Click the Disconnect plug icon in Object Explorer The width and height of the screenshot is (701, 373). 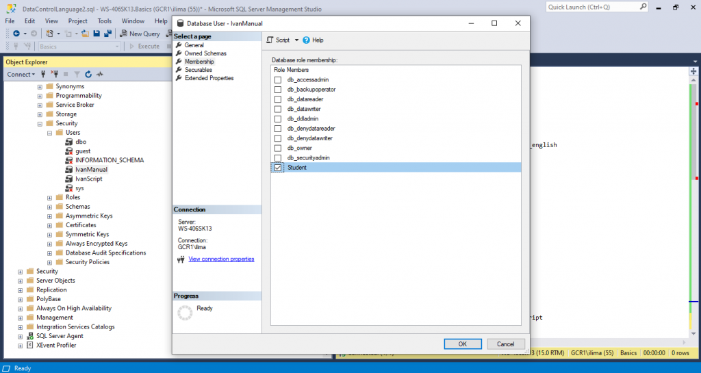click(x=55, y=74)
